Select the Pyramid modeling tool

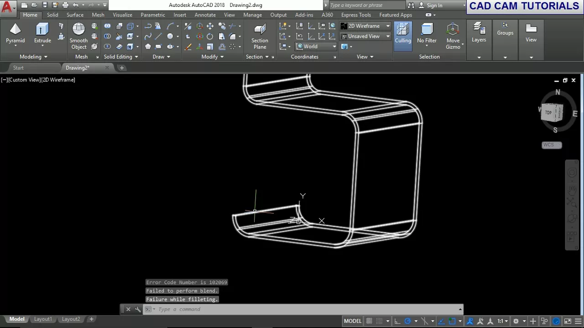(15, 34)
